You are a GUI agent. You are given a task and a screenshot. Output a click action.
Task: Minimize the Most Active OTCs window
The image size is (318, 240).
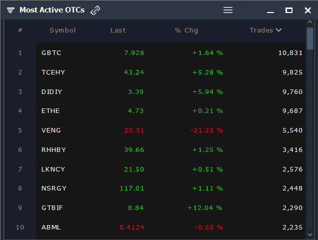[270, 10]
